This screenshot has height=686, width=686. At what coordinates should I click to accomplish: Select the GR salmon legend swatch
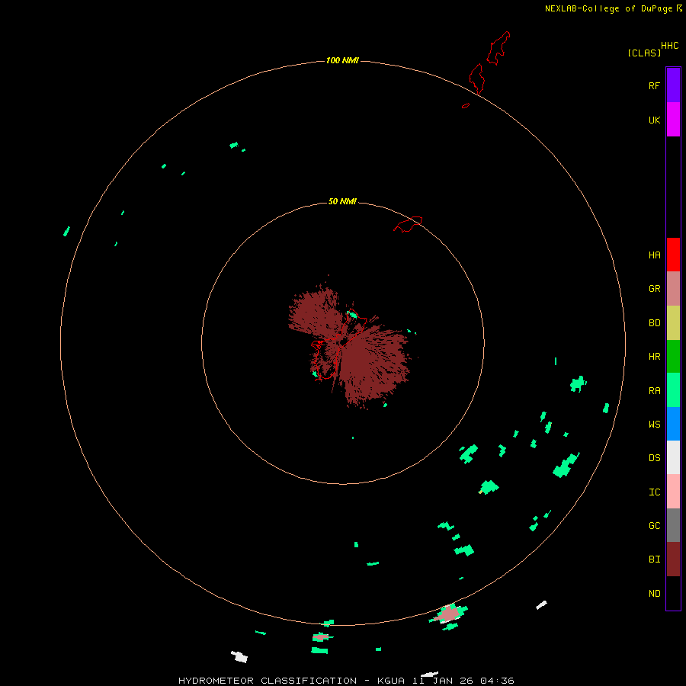tap(673, 289)
